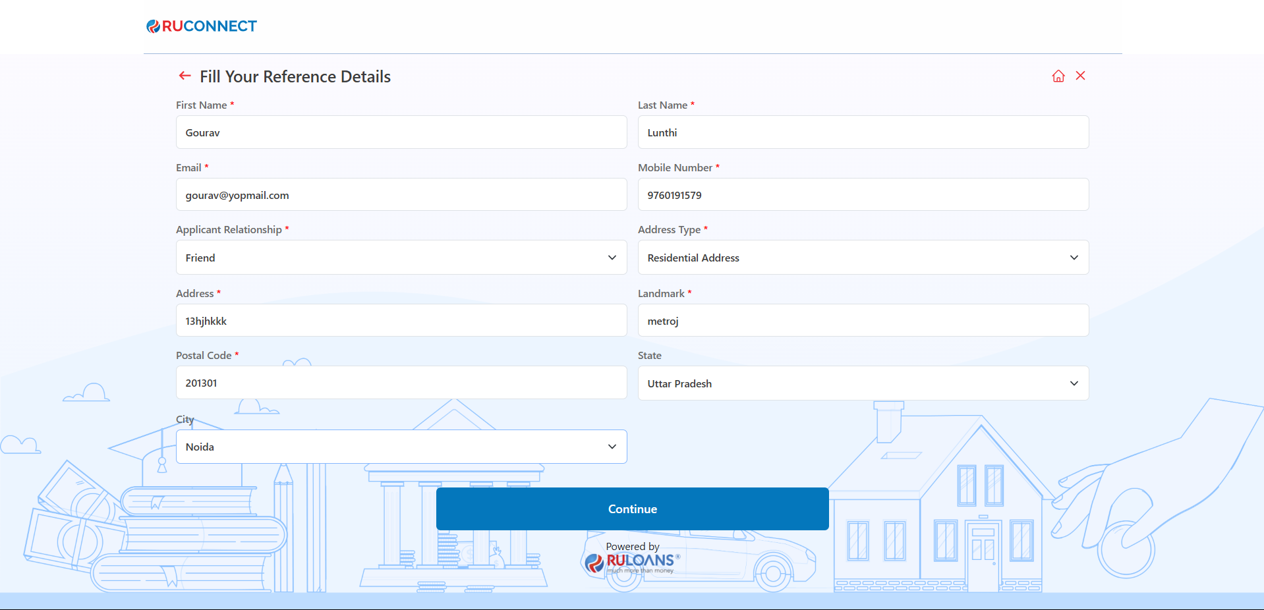Image resolution: width=1264 pixels, height=610 pixels.
Task: Click the Postal Code field label
Action: (x=204, y=356)
